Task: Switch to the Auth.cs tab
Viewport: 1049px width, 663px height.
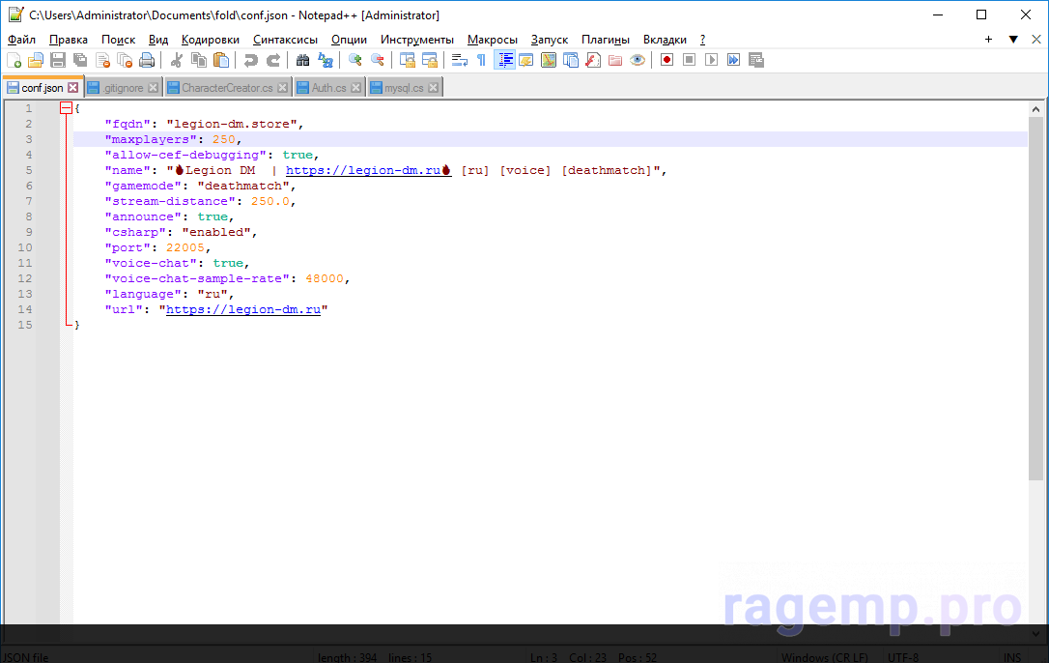Action: (328, 88)
